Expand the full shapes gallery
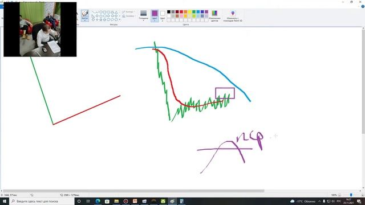The width and height of the screenshot is (365, 205). click(120, 20)
